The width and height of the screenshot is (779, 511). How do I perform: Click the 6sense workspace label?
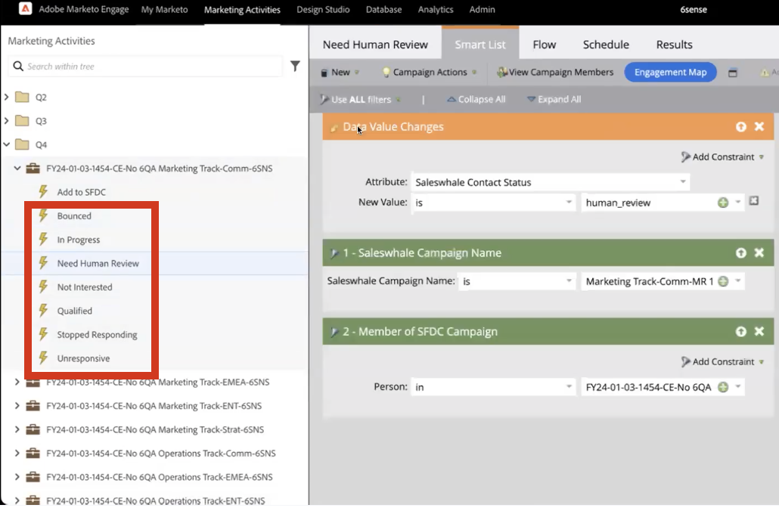694,9
